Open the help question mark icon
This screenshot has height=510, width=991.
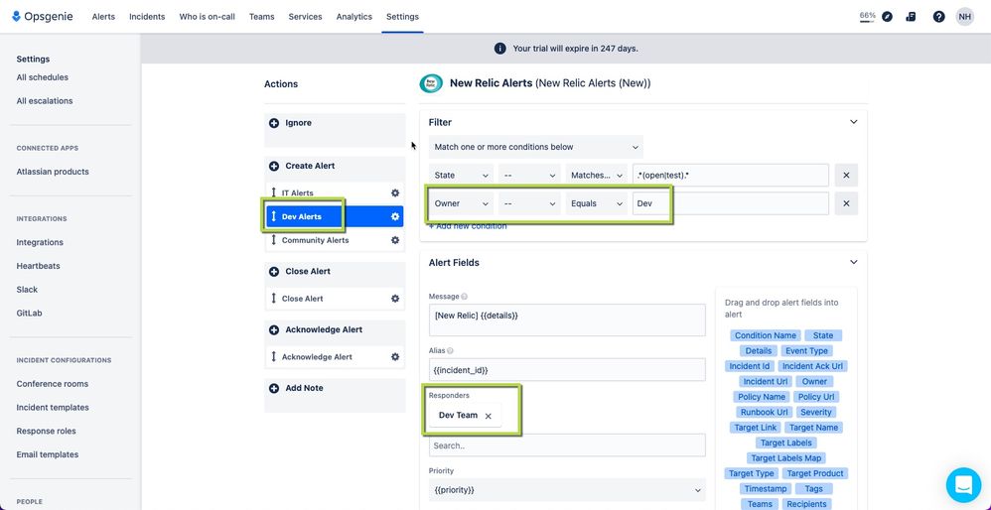(939, 17)
